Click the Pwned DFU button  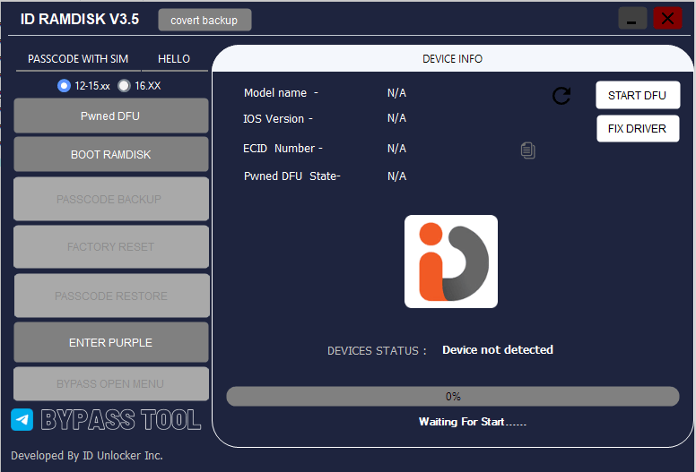pos(111,116)
